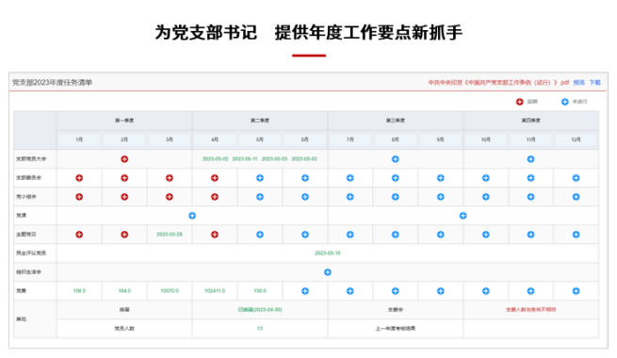Click the 102411.0 党费 value for 4月

(215, 291)
